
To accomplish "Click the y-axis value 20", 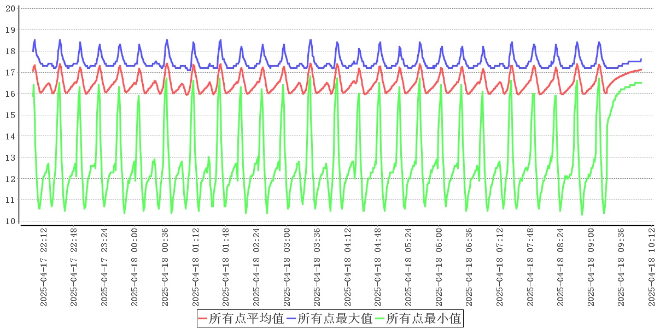I will [x=10, y=8].
